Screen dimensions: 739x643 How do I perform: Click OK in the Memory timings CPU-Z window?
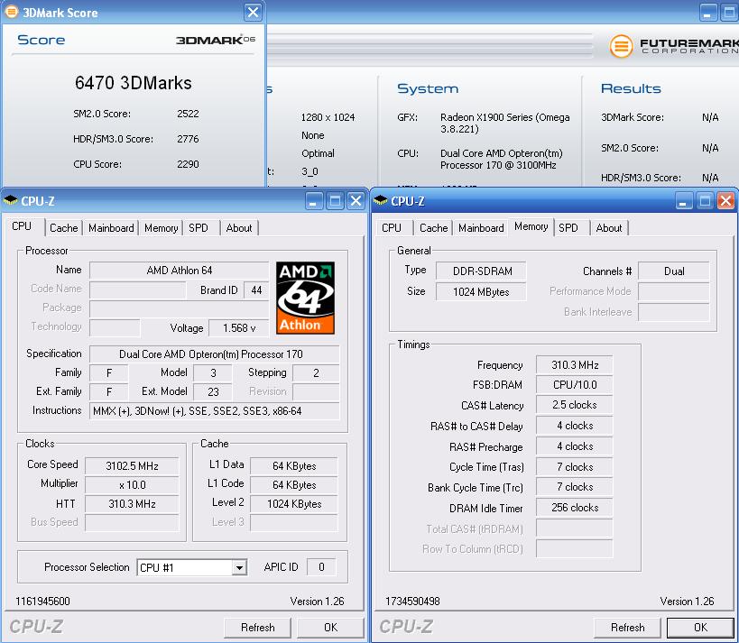pos(700,628)
